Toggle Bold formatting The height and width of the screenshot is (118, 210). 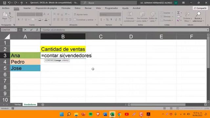(18, 20)
